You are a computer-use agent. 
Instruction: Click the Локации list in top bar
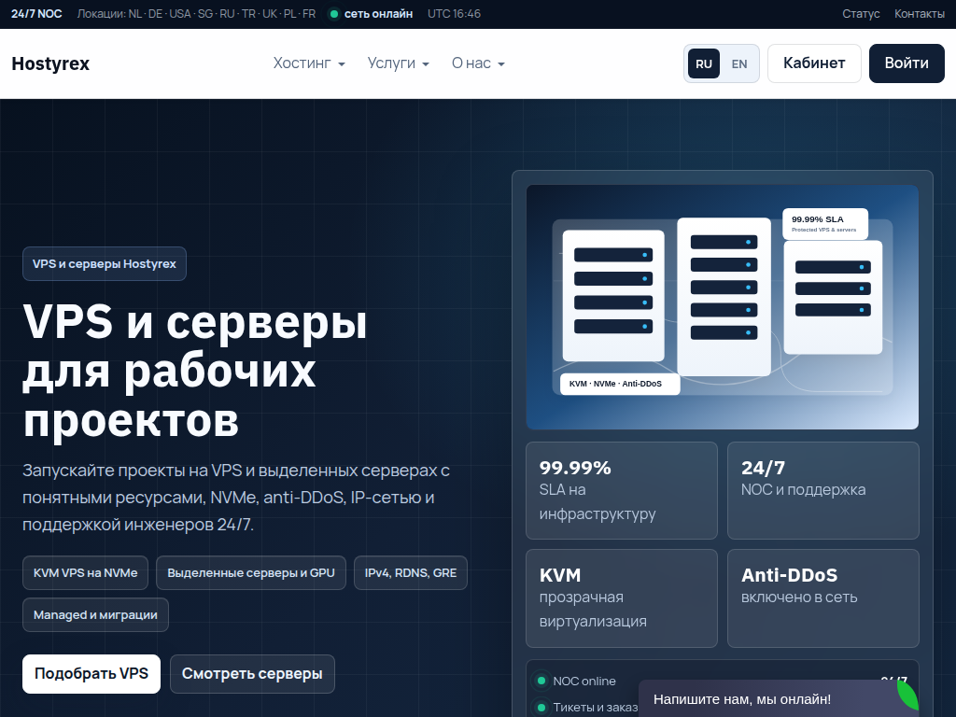pos(196,13)
